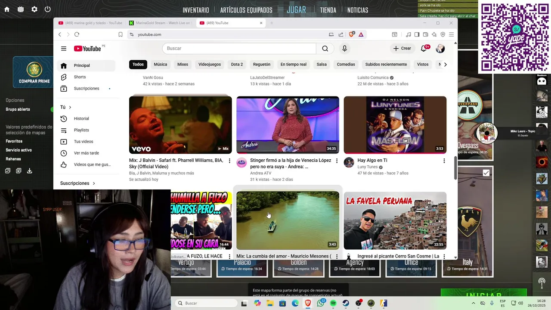Open Playlists in the sidebar
Image resolution: width=551 pixels, height=310 pixels.
click(86, 130)
